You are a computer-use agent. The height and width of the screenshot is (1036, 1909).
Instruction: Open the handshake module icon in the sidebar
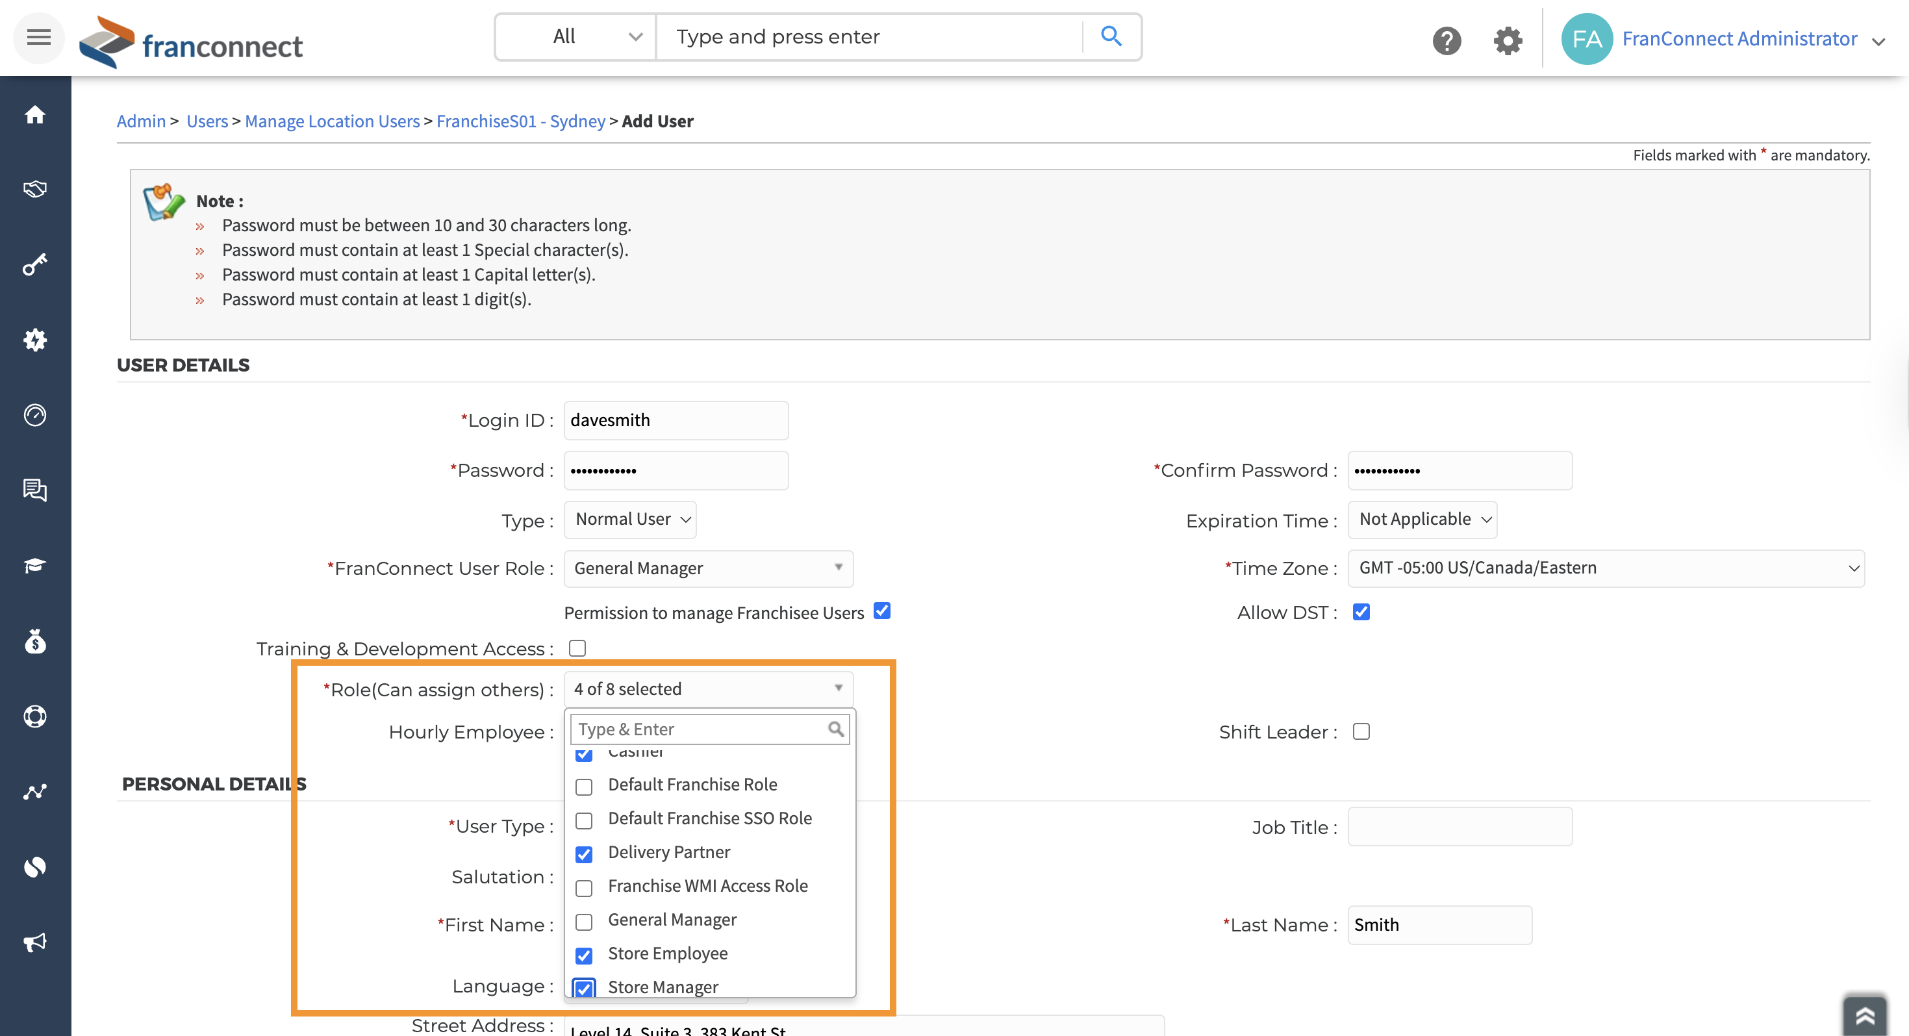tap(35, 189)
